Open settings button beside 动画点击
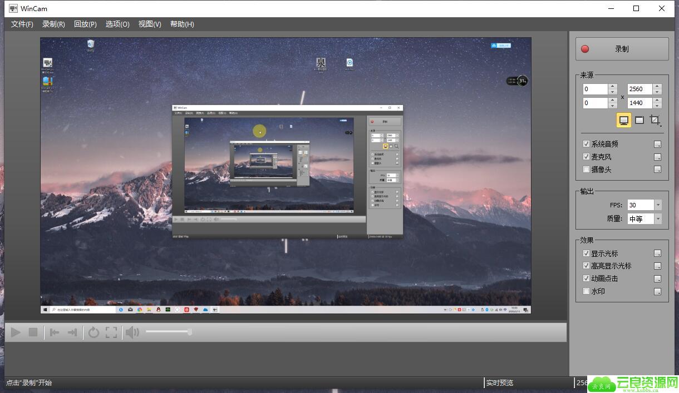 tap(657, 279)
